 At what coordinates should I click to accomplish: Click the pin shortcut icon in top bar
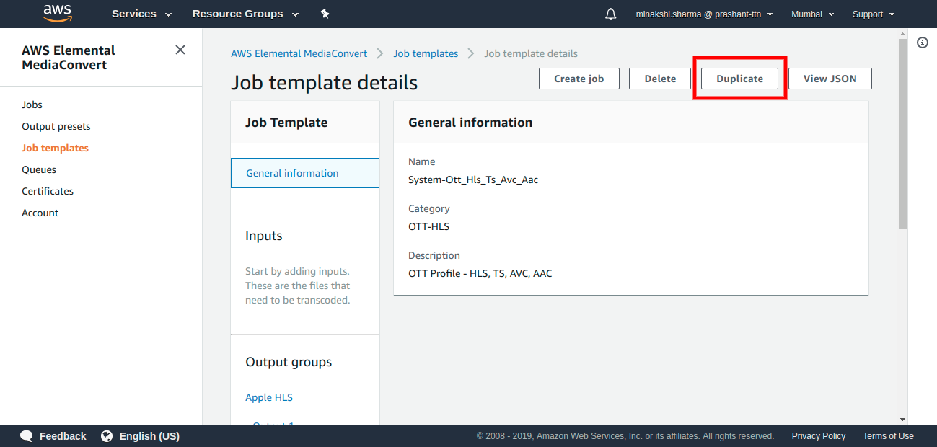[x=325, y=14]
